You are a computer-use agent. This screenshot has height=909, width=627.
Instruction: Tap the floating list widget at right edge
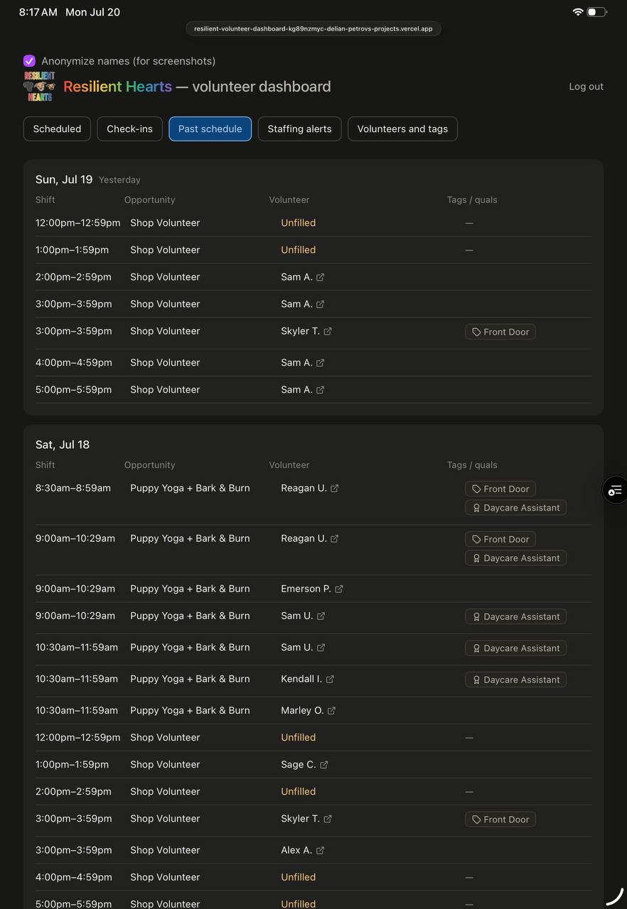615,490
